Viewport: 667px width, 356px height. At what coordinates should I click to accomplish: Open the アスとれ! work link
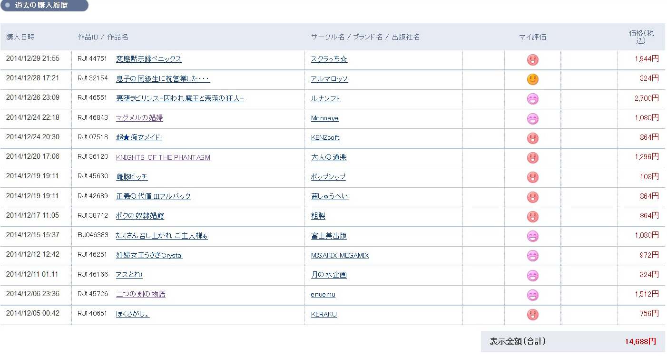pyautogui.click(x=129, y=275)
